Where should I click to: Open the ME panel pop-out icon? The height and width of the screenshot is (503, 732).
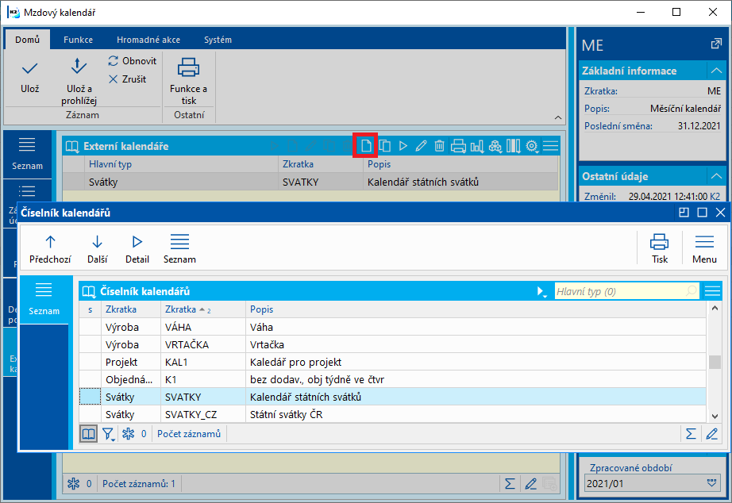[715, 44]
